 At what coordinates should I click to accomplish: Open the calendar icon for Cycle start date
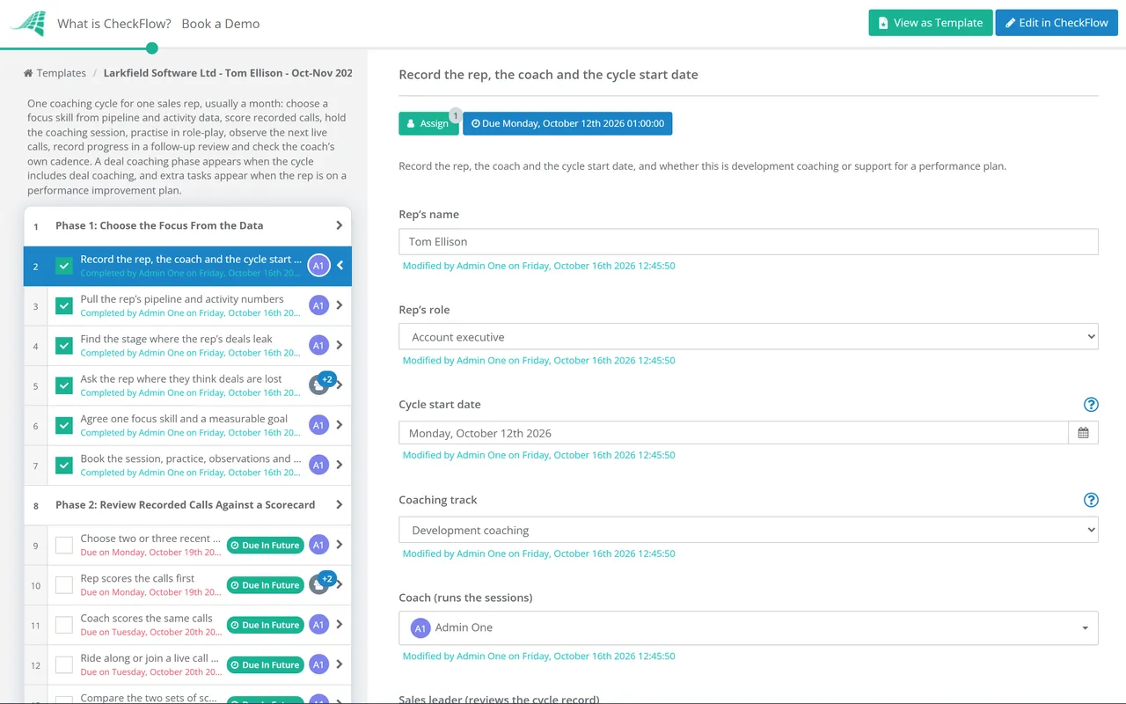[x=1083, y=433]
